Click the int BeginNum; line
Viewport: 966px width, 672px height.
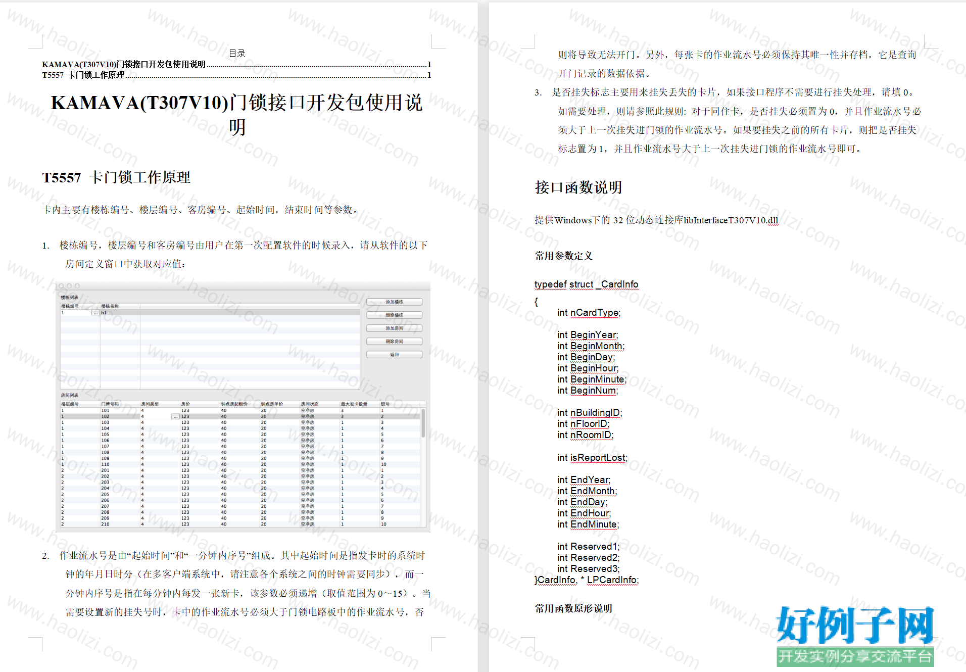click(x=588, y=391)
